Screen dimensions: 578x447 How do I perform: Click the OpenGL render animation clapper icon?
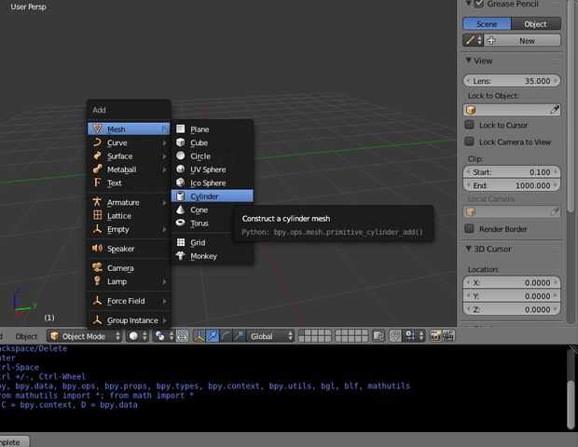click(448, 336)
